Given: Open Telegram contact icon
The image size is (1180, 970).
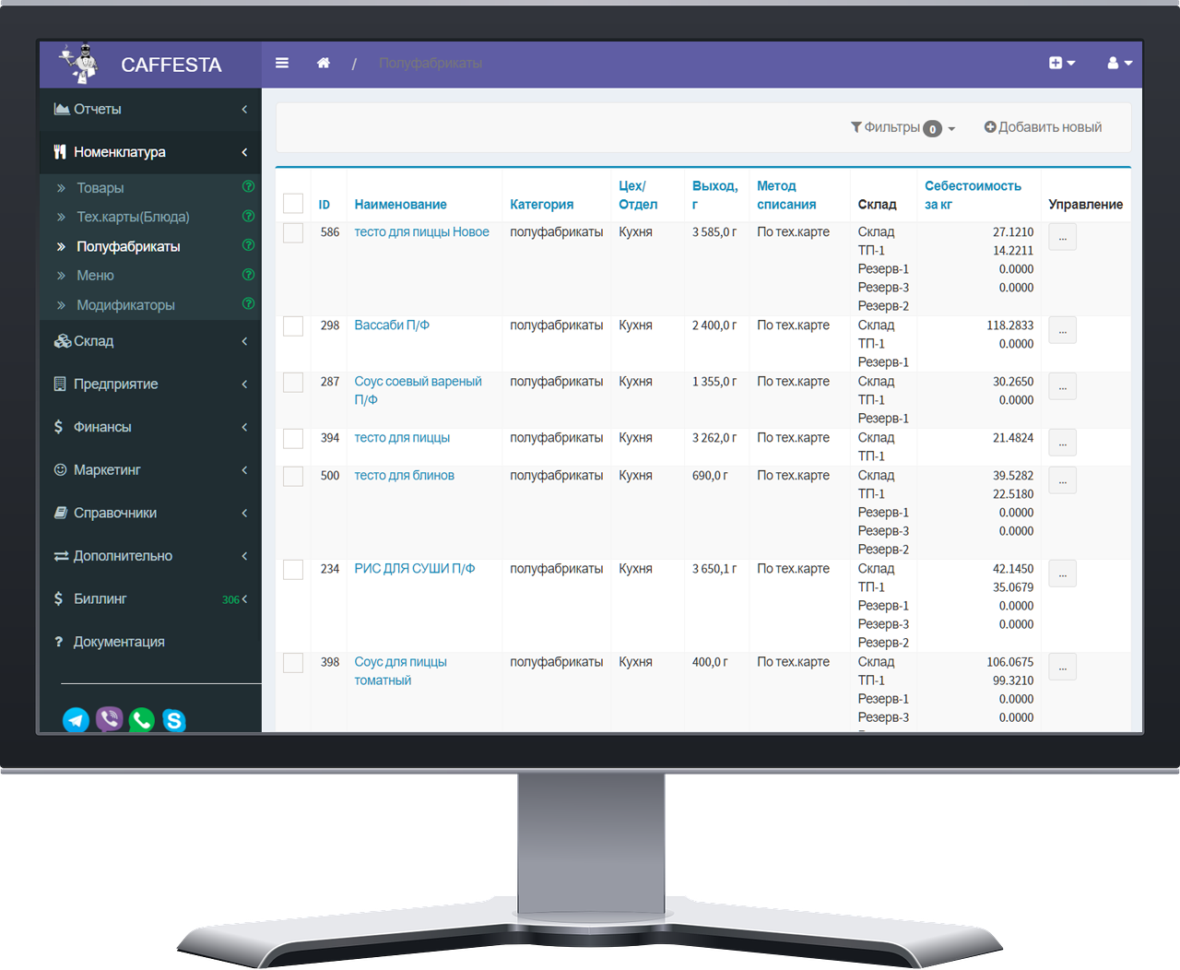Looking at the screenshot, I should coord(76,720).
